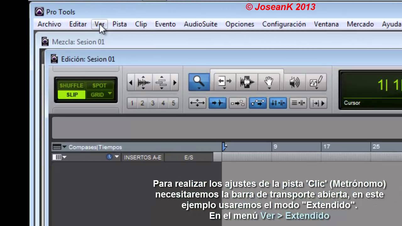Select the Grabber hand tool
402x226 pixels.
(269, 82)
